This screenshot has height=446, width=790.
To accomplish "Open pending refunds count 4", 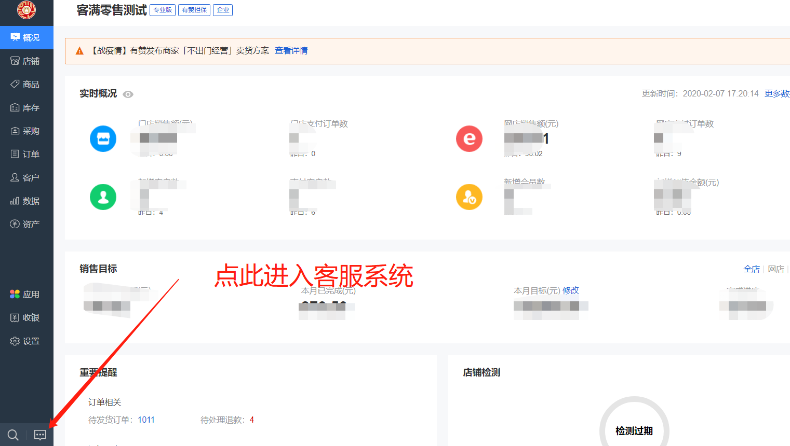I will click(252, 420).
